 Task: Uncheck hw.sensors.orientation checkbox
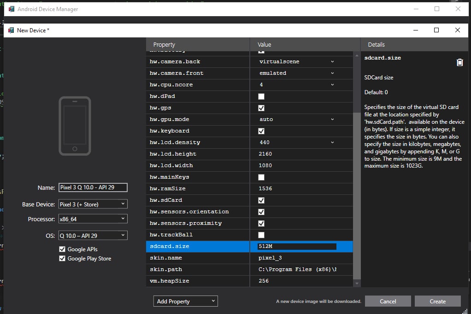(261, 212)
